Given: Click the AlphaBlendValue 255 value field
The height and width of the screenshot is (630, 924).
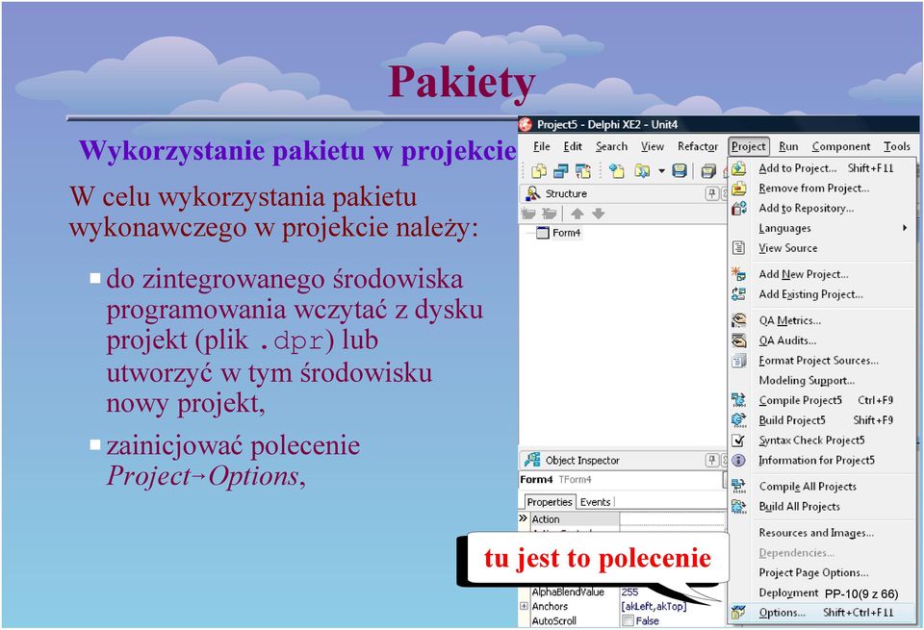Looking at the screenshot, I should pos(673,592).
